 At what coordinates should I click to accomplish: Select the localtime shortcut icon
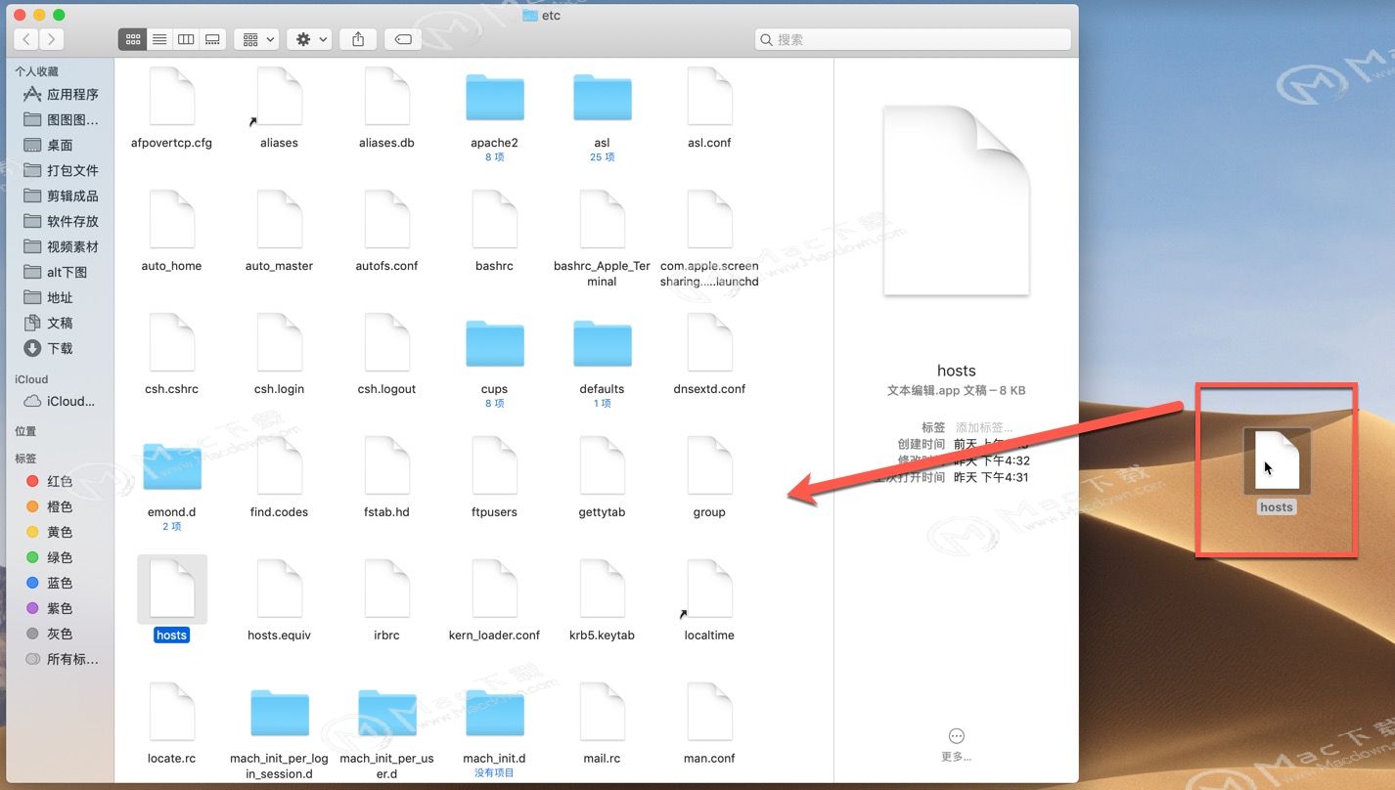pos(709,590)
